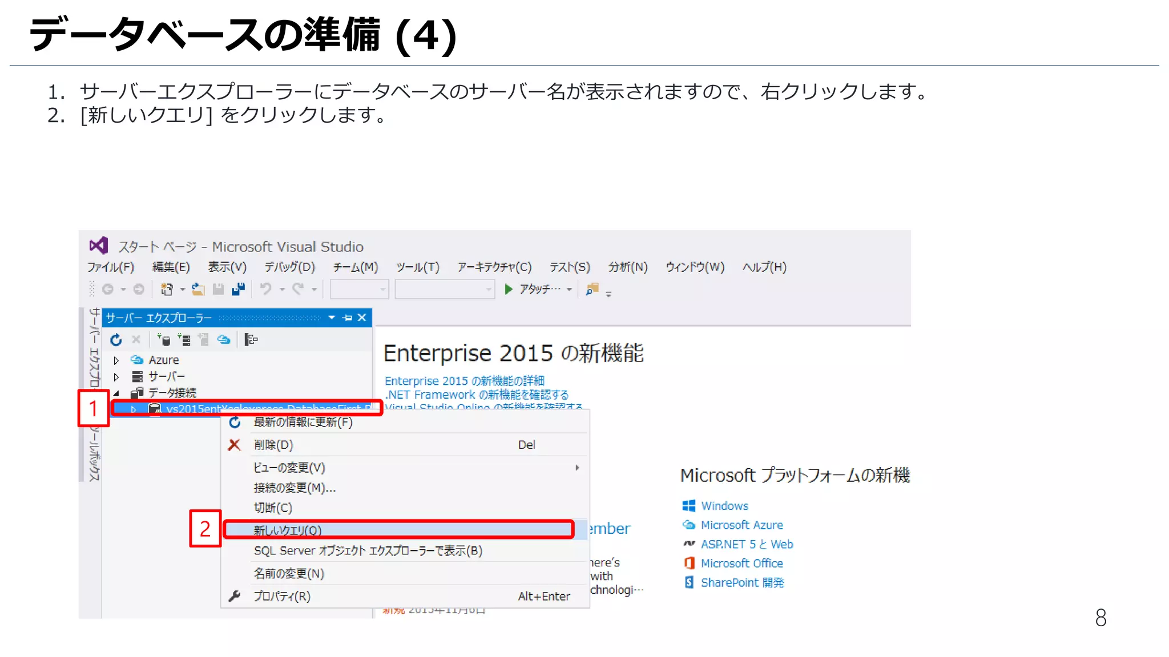This screenshot has width=1169, height=657.
Task: Open the ASP.NET 5 と Web link
Action: (x=747, y=545)
